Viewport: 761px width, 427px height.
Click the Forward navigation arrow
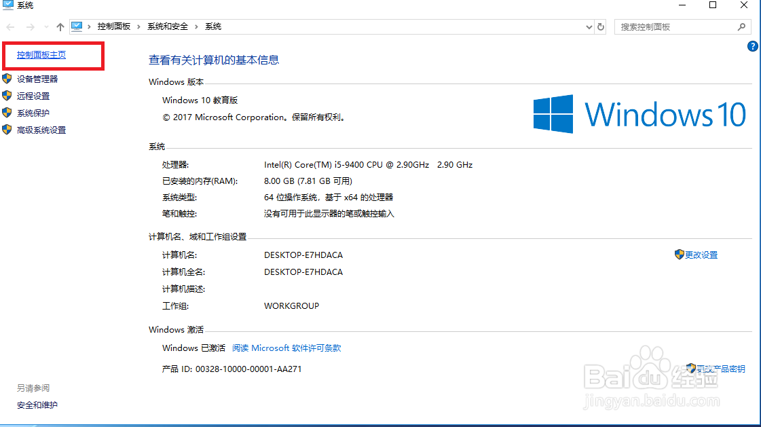pyautogui.click(x=30, y=27)
